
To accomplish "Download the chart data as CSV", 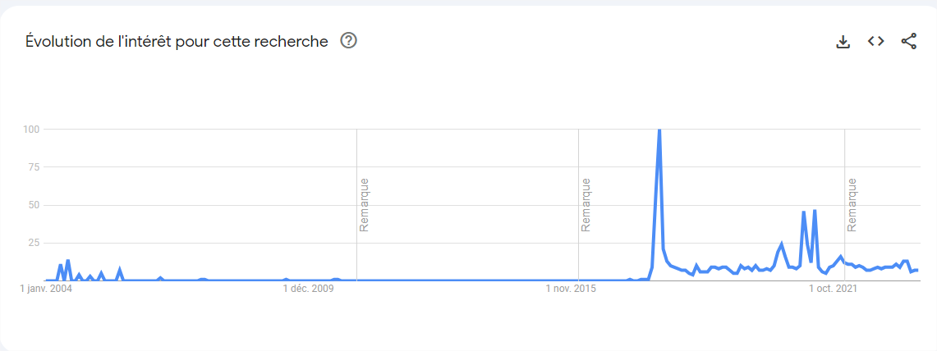I will tap(843, 42).
